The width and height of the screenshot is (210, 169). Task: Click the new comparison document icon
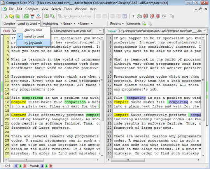point(5,16)
